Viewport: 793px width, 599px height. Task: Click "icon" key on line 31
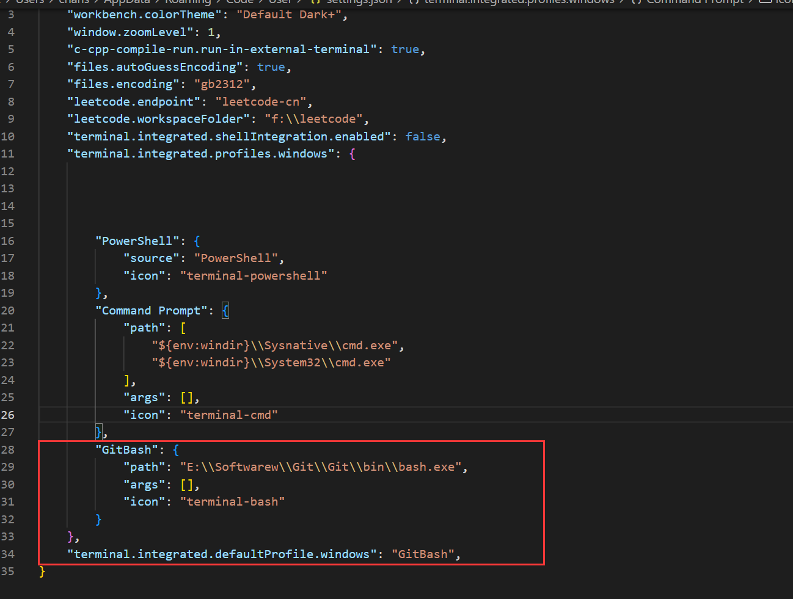144,502
